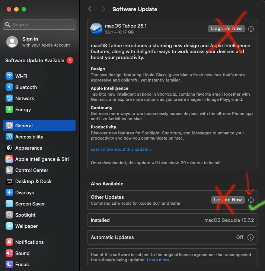The height and width of the screenshot is (271, 265).
Task: Click Sign in with your Apple Account
Action: 39,42
